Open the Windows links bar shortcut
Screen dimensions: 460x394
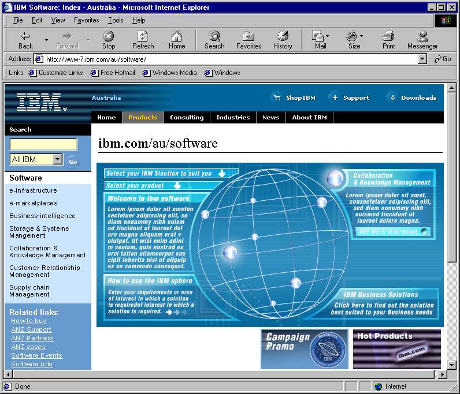coord(222,72)
